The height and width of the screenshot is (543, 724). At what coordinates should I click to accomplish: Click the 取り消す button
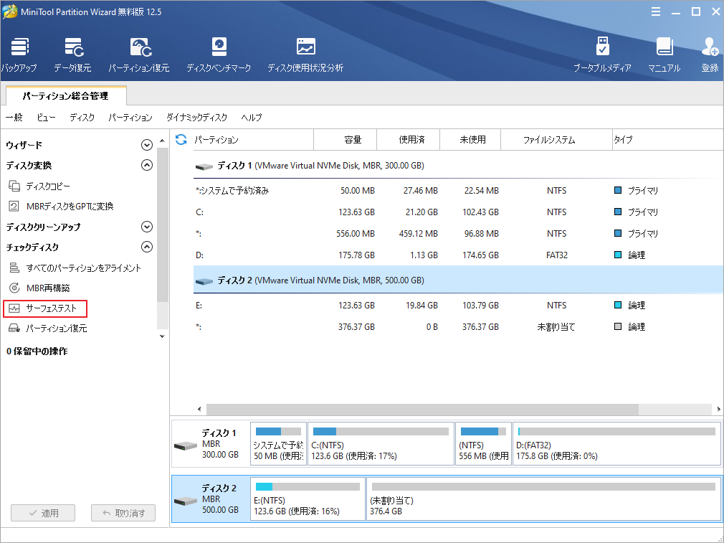point(123,513)
